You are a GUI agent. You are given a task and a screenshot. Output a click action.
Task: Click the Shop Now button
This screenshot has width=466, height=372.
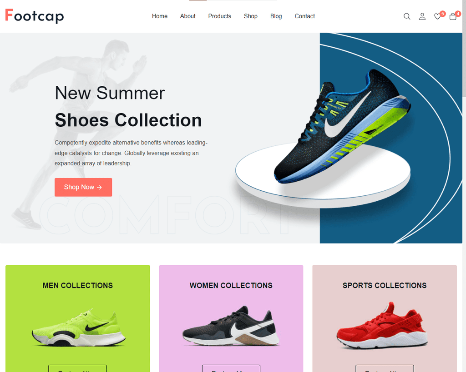83,187
